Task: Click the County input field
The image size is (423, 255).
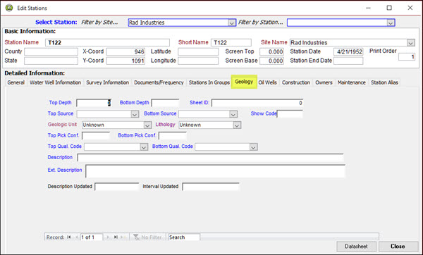Action: tap(51, 51)
